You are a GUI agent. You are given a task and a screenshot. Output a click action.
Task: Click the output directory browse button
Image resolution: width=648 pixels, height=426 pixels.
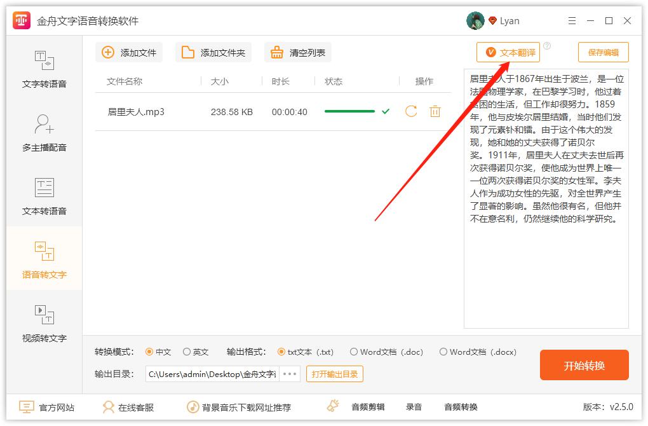289,374
